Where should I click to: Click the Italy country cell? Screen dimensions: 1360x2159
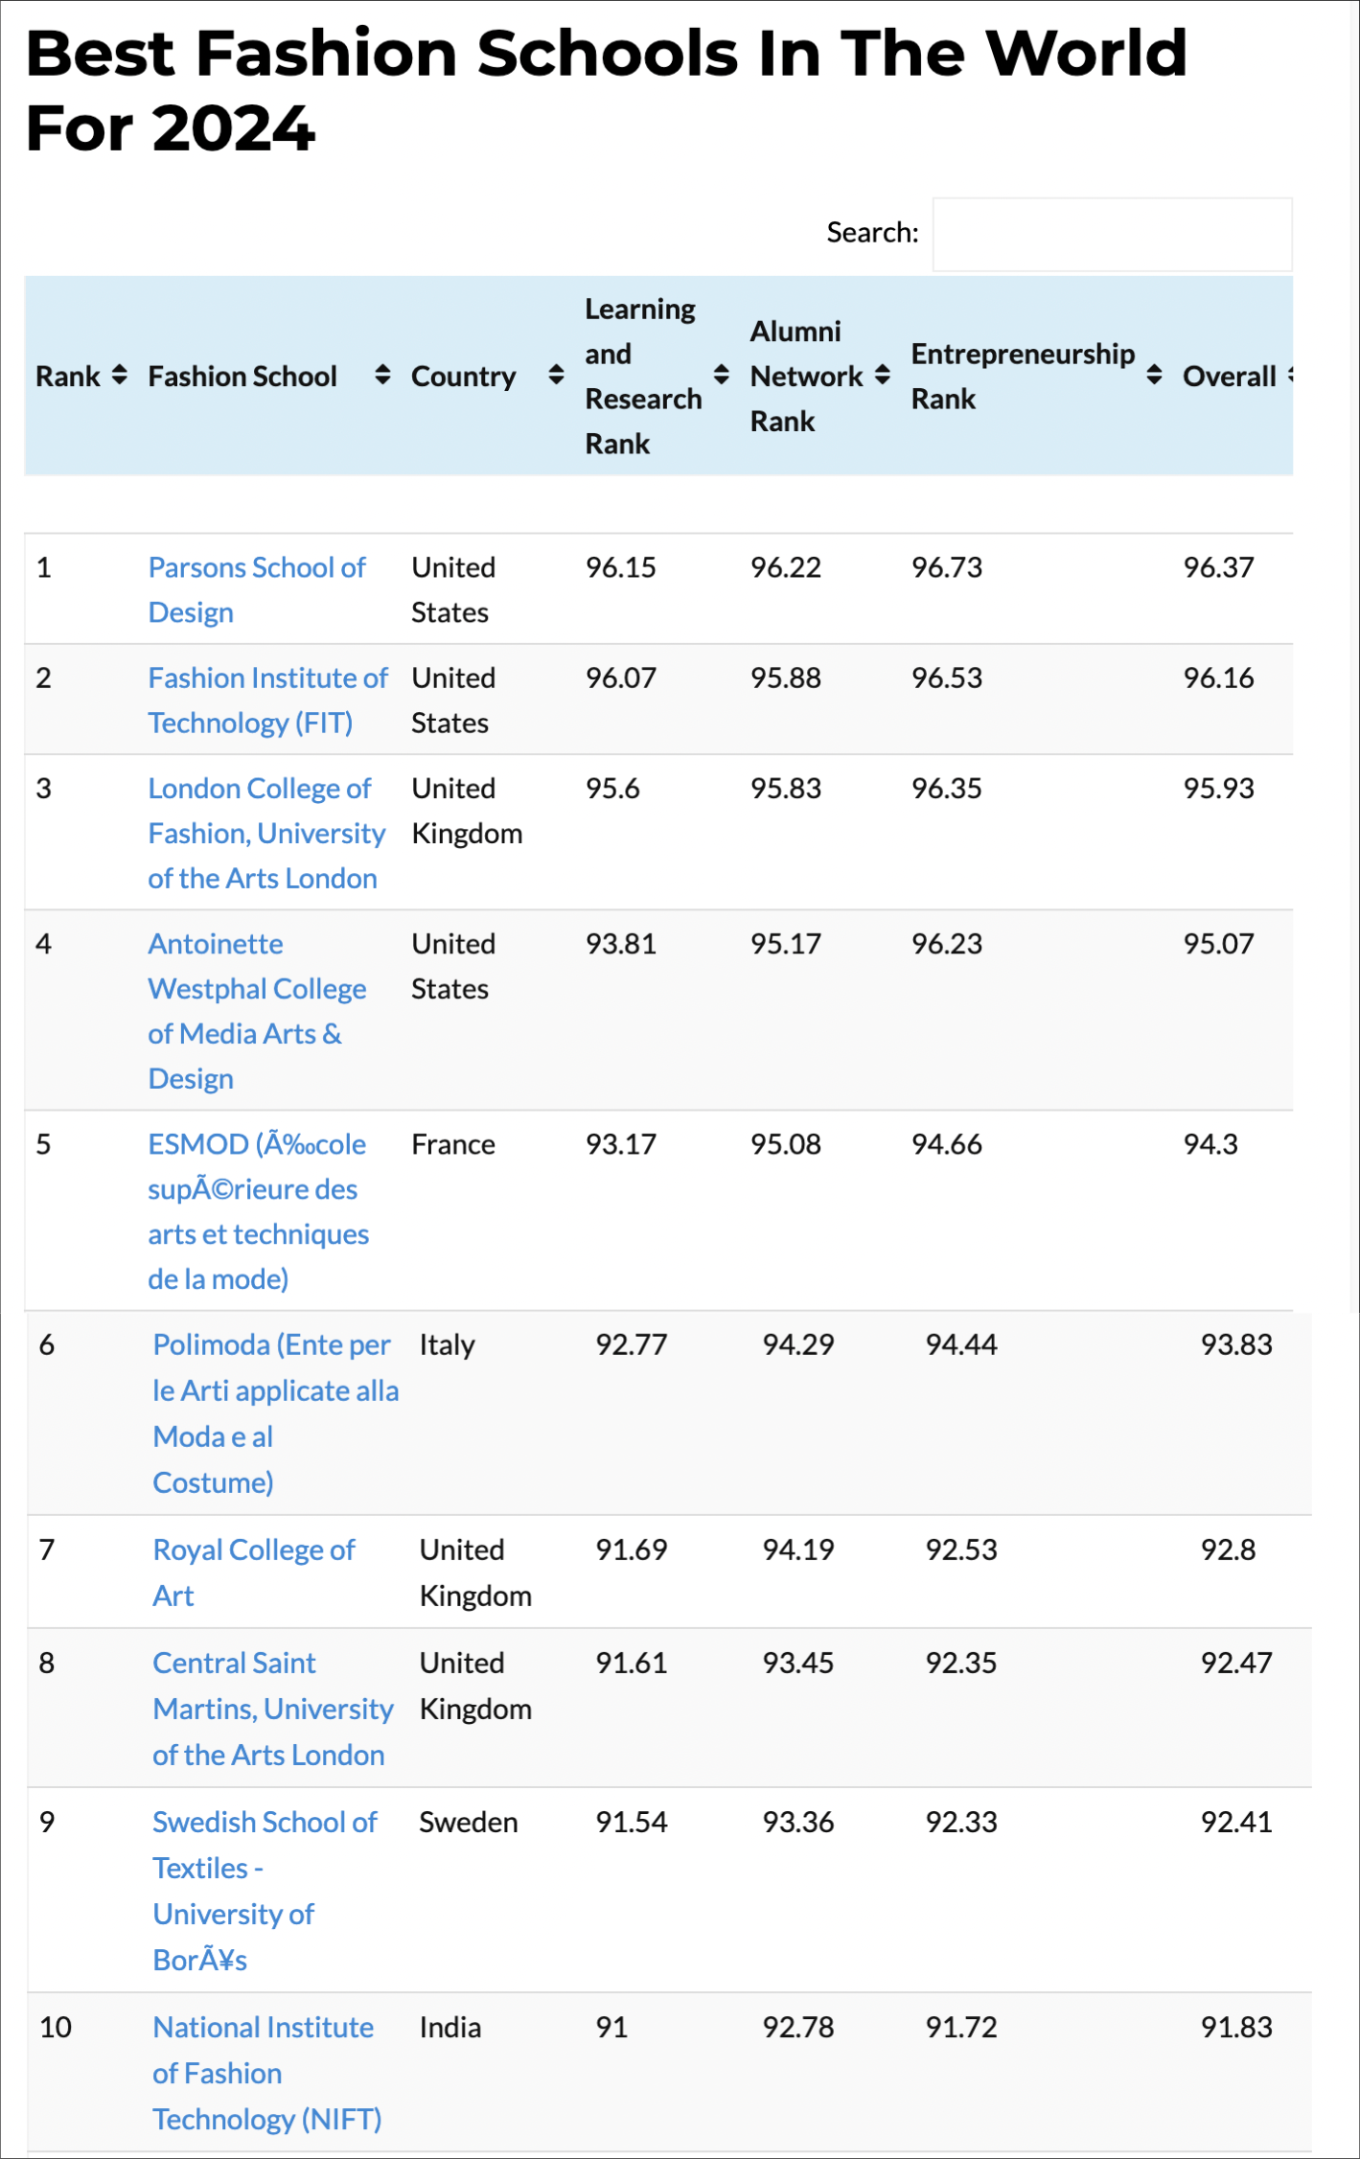click(447, 1345)
